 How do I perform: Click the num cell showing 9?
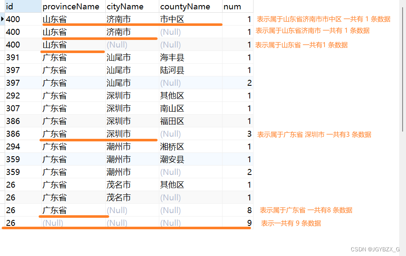[237, 223]
